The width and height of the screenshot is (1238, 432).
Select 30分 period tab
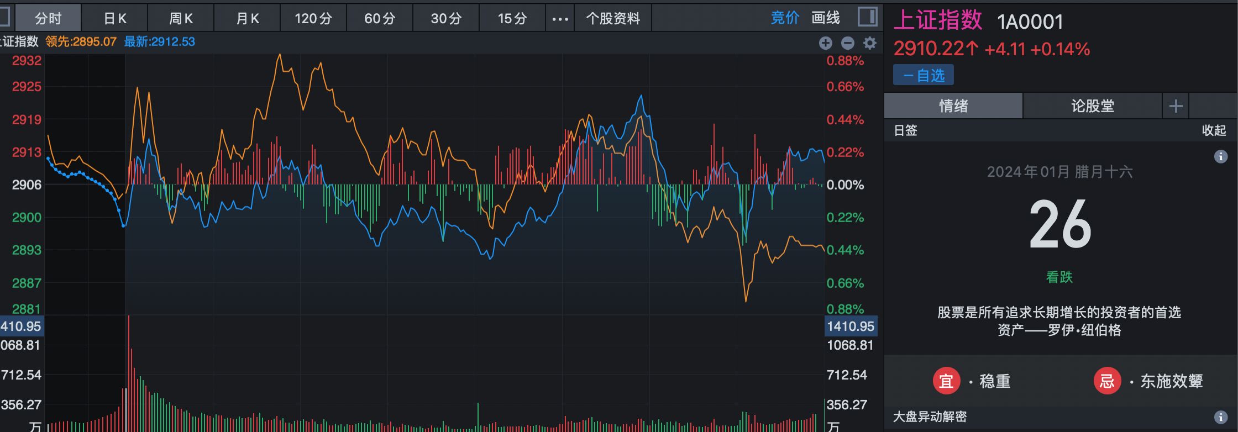[x=447, y=18]
